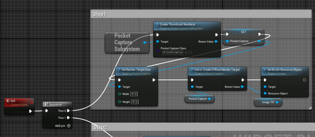
Task: Click Create Thumbnail Renderer exec input pin
Action: tap(158, 35)
